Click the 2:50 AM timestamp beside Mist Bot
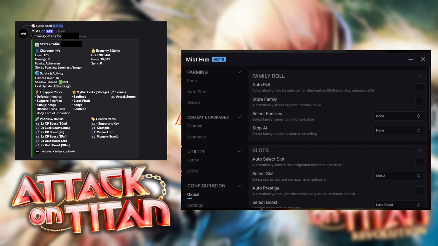 pyautogui.click(x=60, y=31)
